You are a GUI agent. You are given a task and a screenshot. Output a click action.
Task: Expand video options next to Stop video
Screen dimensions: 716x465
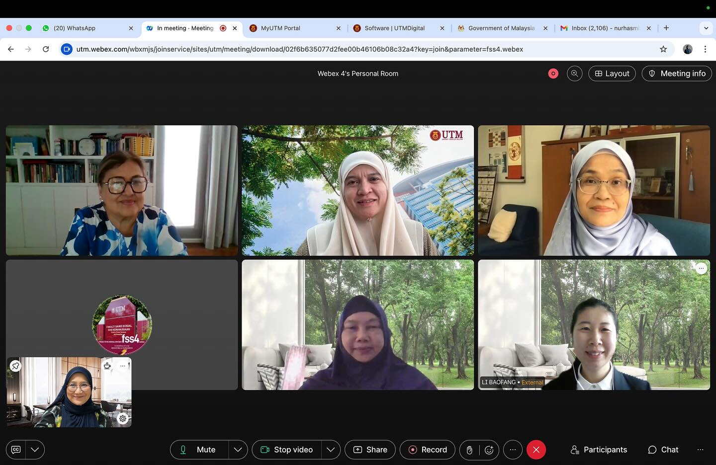(x=331, y=450)
